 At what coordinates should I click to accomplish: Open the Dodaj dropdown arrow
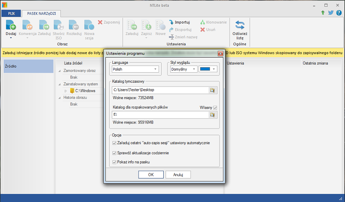point(11,38)
